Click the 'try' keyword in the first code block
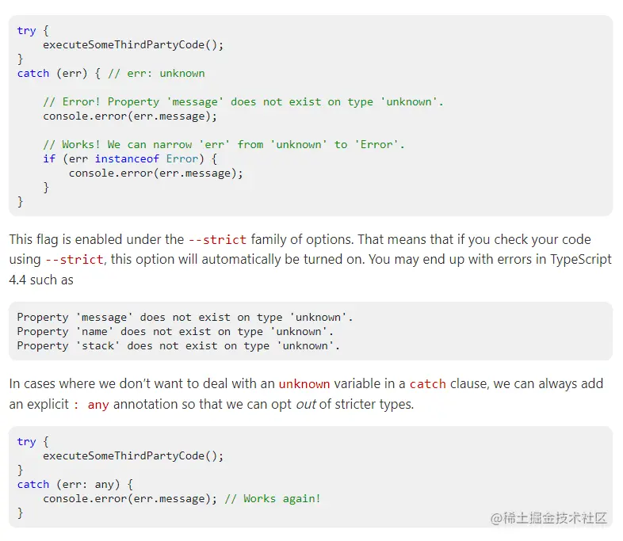 (x=26, y=30)
